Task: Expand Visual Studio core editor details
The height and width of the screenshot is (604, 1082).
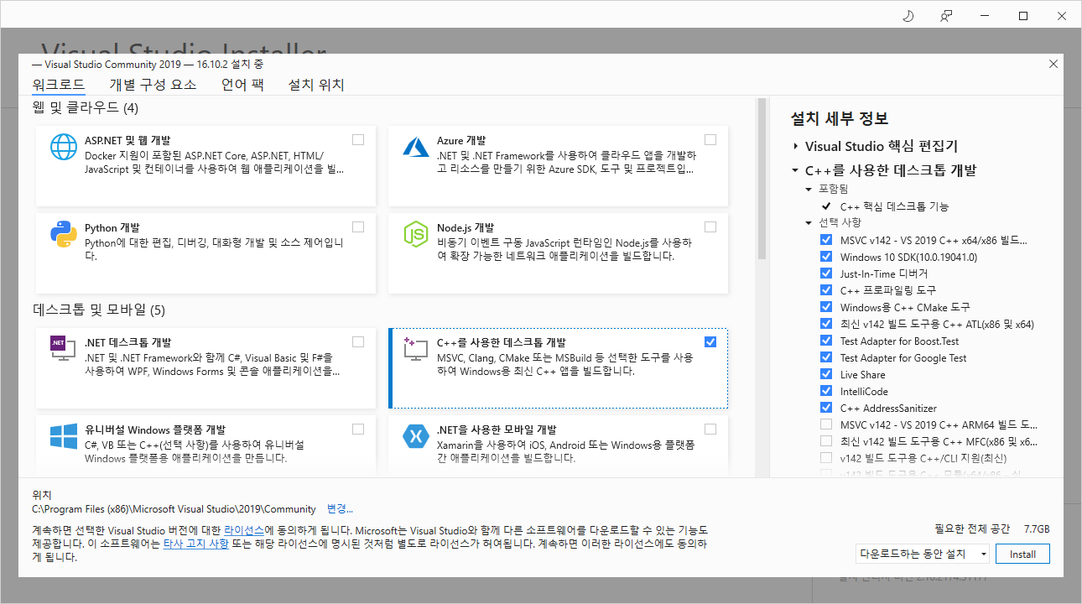Action: (795, 146)
